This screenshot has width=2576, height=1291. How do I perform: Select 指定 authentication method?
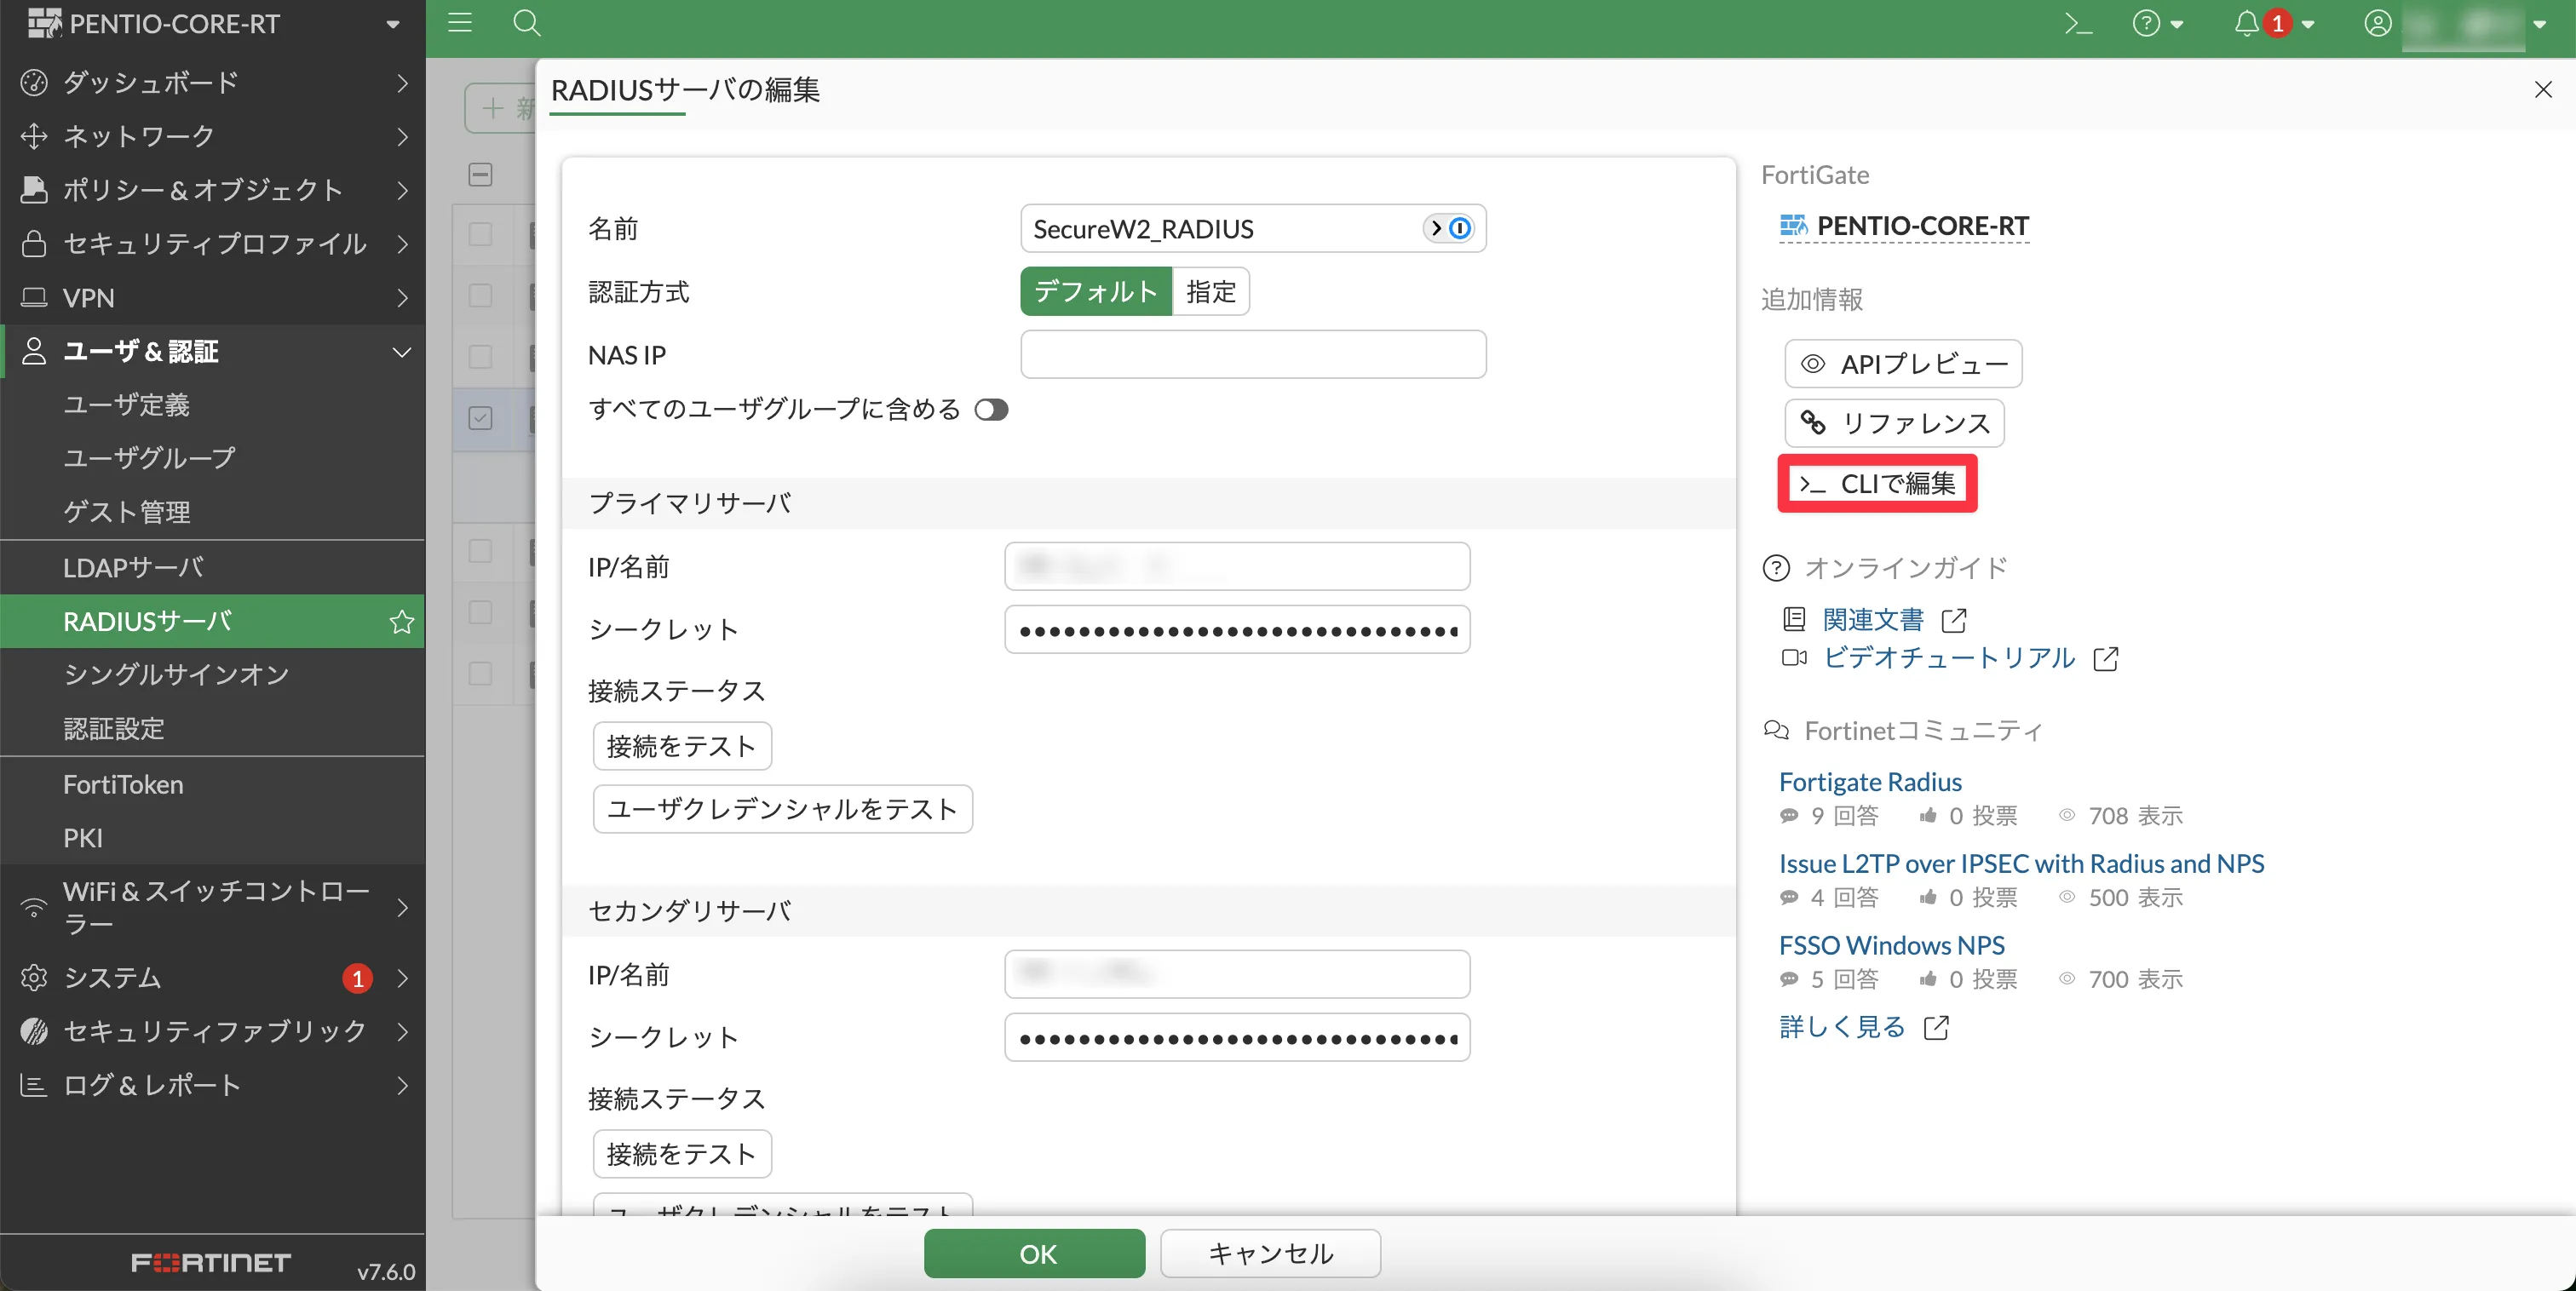(1210, 292)
